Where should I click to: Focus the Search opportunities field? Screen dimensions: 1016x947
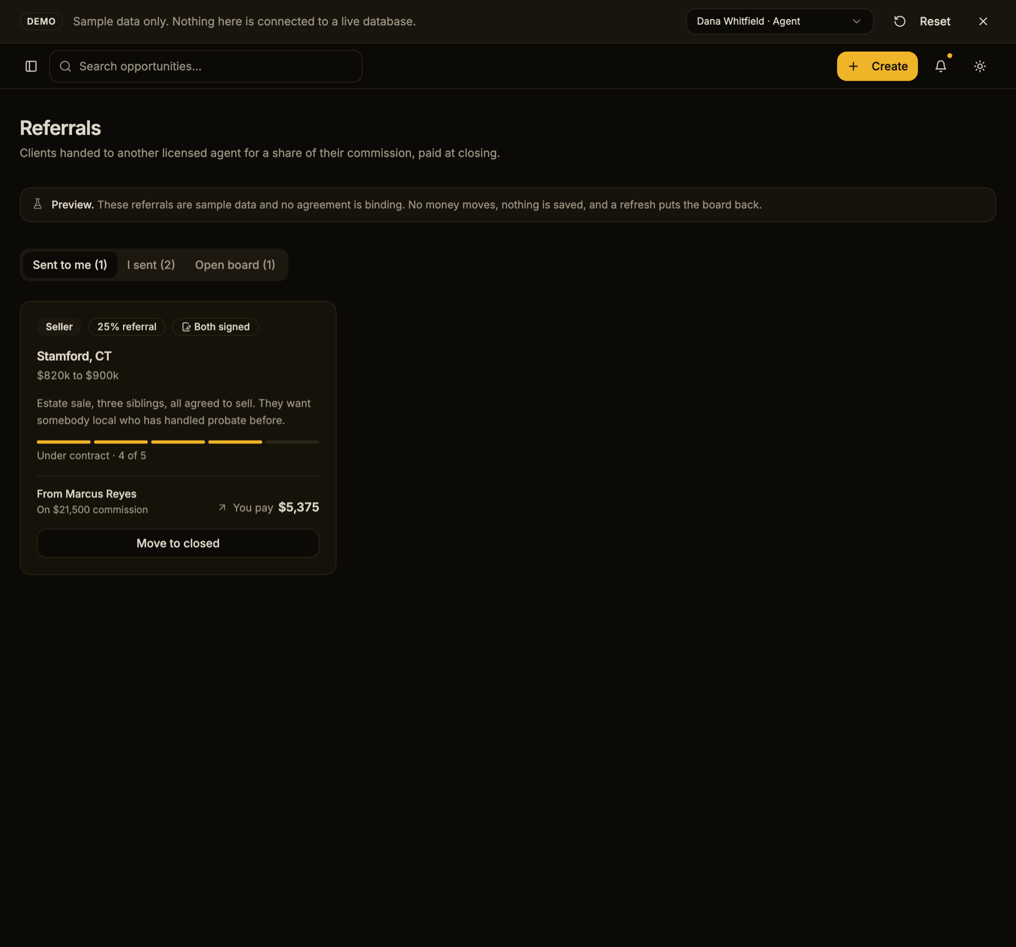(x=206, y=66)
